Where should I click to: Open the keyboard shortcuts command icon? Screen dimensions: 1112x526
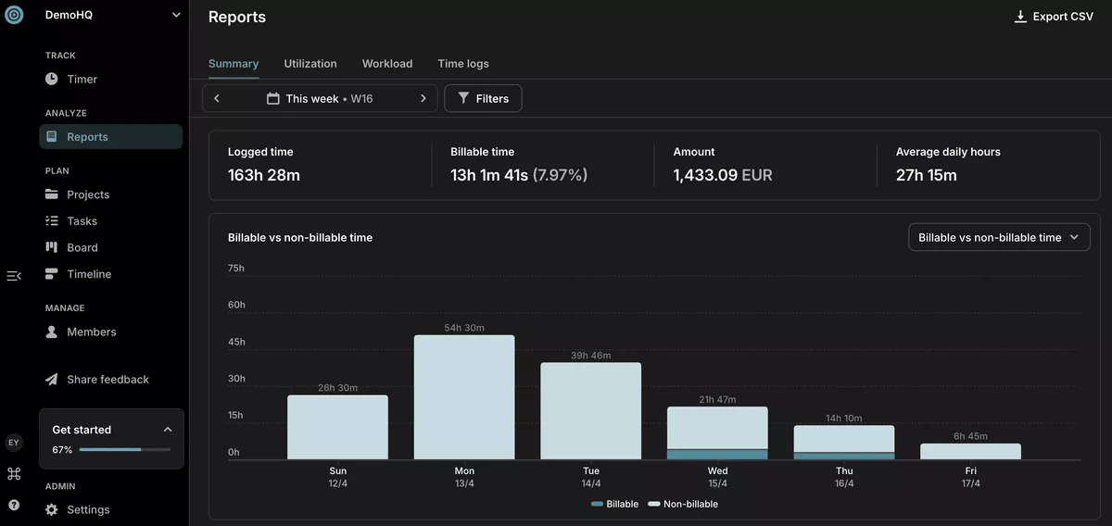[x=13, y=474]
